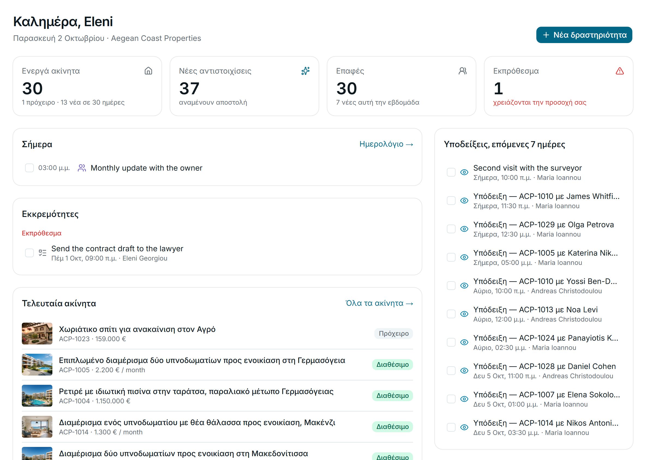The width and height of the screenshot is (646, 460).
Task: Click eye icon for ACP-1024 Panayiotis showing
Action: coord(464,342)
